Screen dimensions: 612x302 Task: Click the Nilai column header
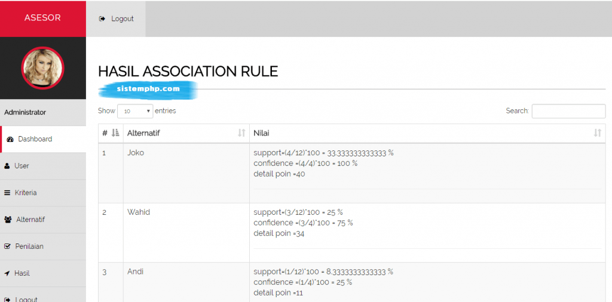(427, 133)
